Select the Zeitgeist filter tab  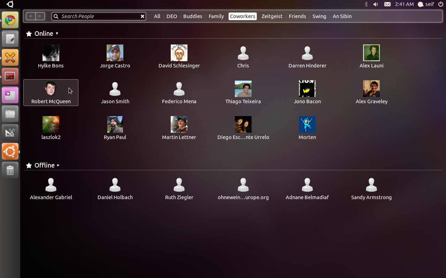(x=272, y=16)
